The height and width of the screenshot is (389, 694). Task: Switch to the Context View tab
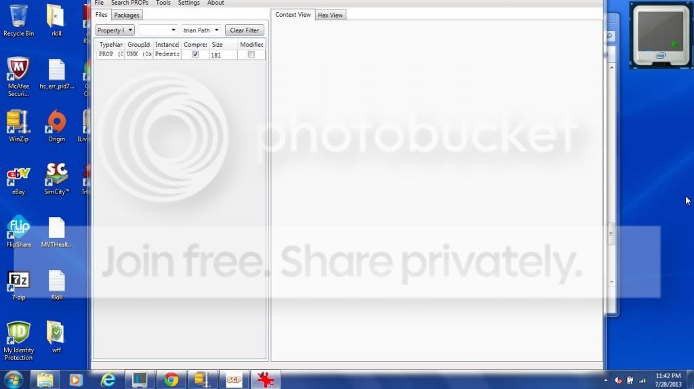293,15
